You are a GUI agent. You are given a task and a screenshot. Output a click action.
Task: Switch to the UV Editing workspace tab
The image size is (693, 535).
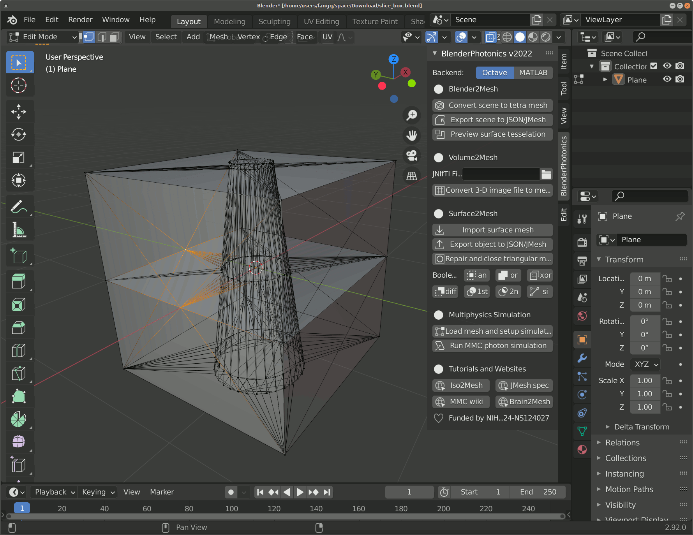(321, 21)
